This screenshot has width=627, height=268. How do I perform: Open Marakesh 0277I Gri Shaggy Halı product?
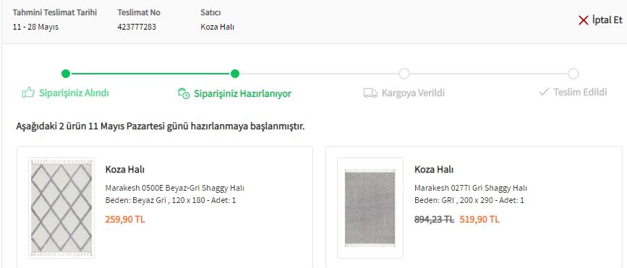pos(471,188)
